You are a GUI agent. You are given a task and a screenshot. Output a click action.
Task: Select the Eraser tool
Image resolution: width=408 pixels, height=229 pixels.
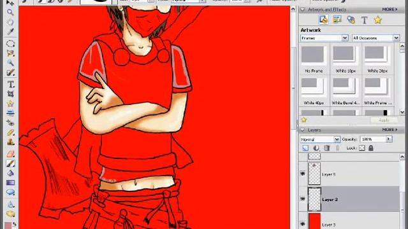coord(10,154)
